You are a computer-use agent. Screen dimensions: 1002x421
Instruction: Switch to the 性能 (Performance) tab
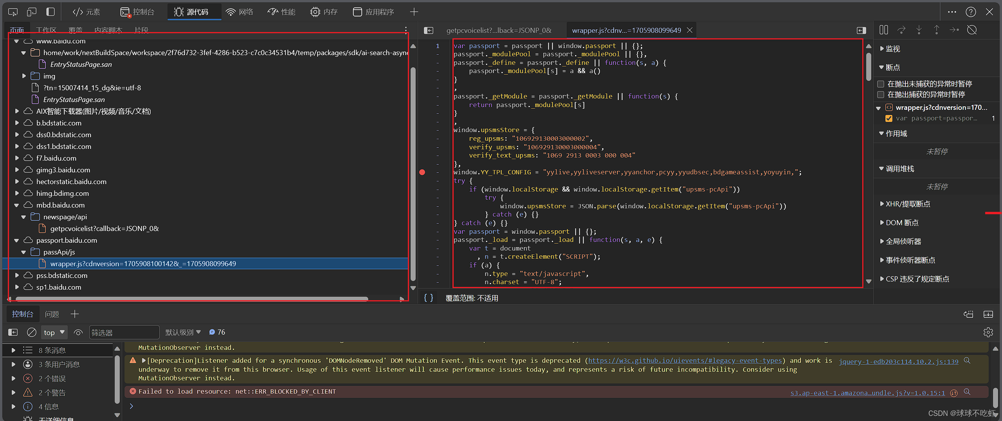pyautogui.click(x=281, y=12)
